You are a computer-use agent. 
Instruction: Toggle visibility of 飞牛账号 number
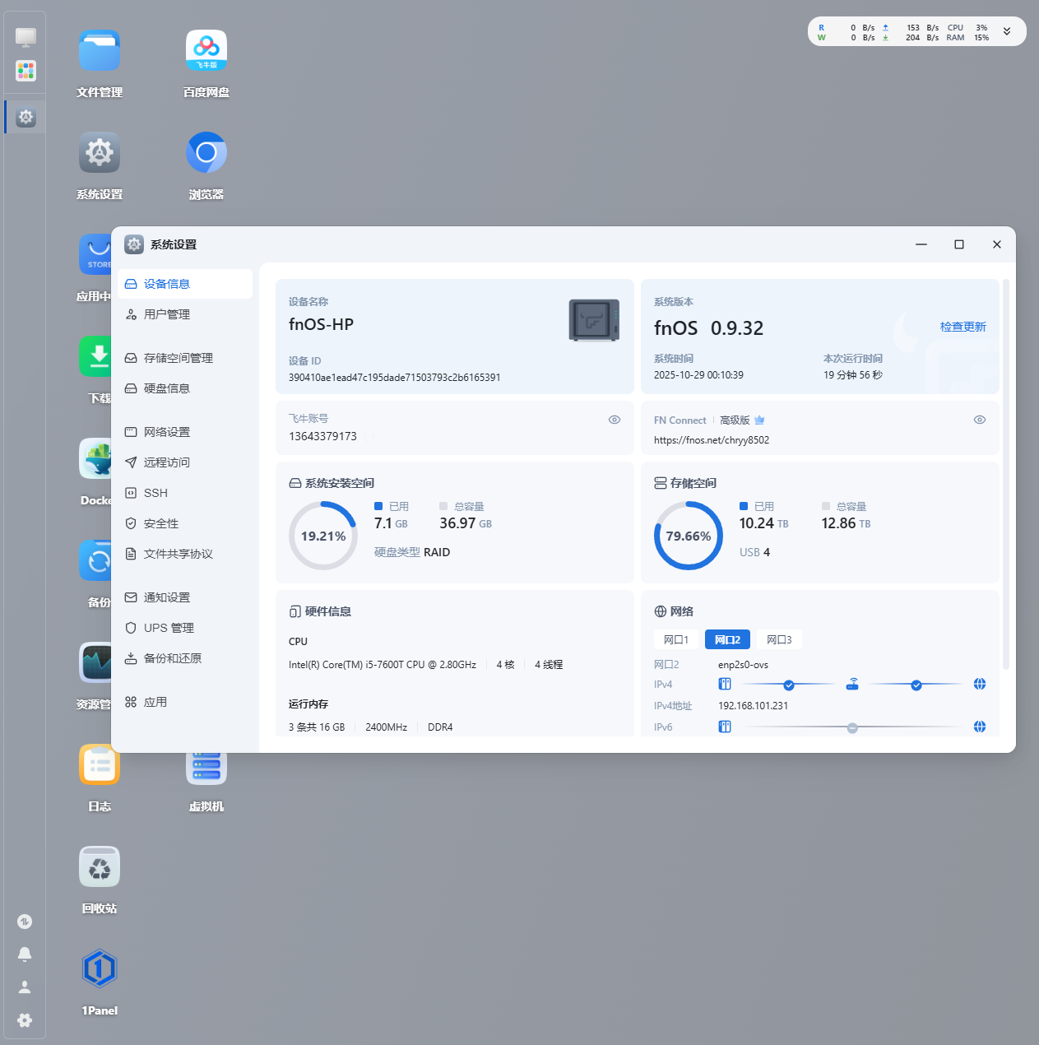(x=615, y=420)
